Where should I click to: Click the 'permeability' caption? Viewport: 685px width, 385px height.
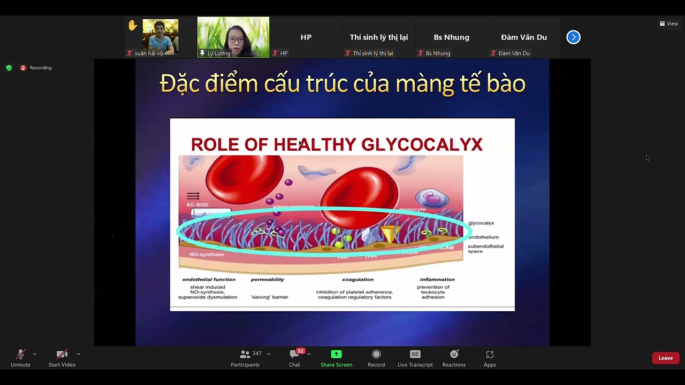click(x=268, y=279)
